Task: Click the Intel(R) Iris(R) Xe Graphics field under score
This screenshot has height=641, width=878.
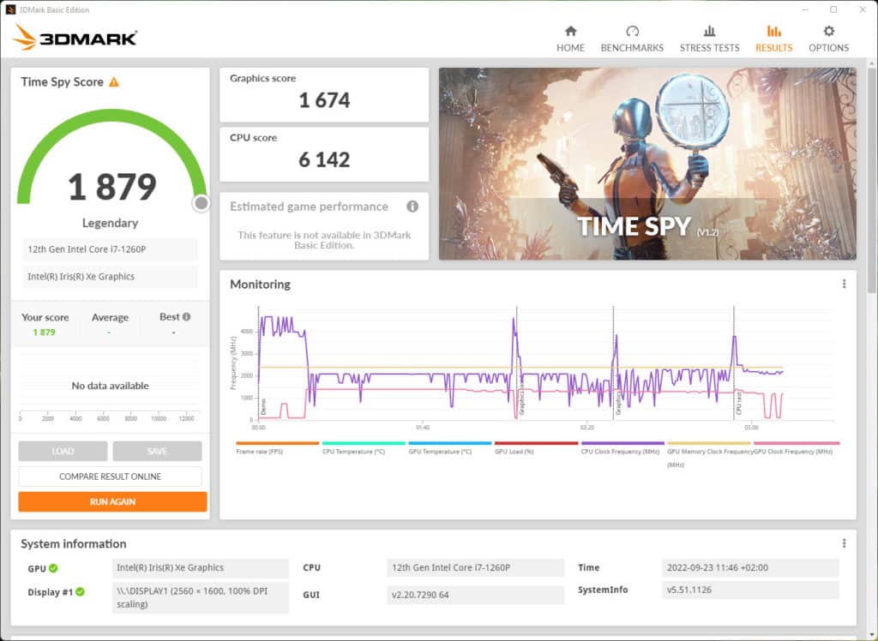Action: [x=110, y=277]
